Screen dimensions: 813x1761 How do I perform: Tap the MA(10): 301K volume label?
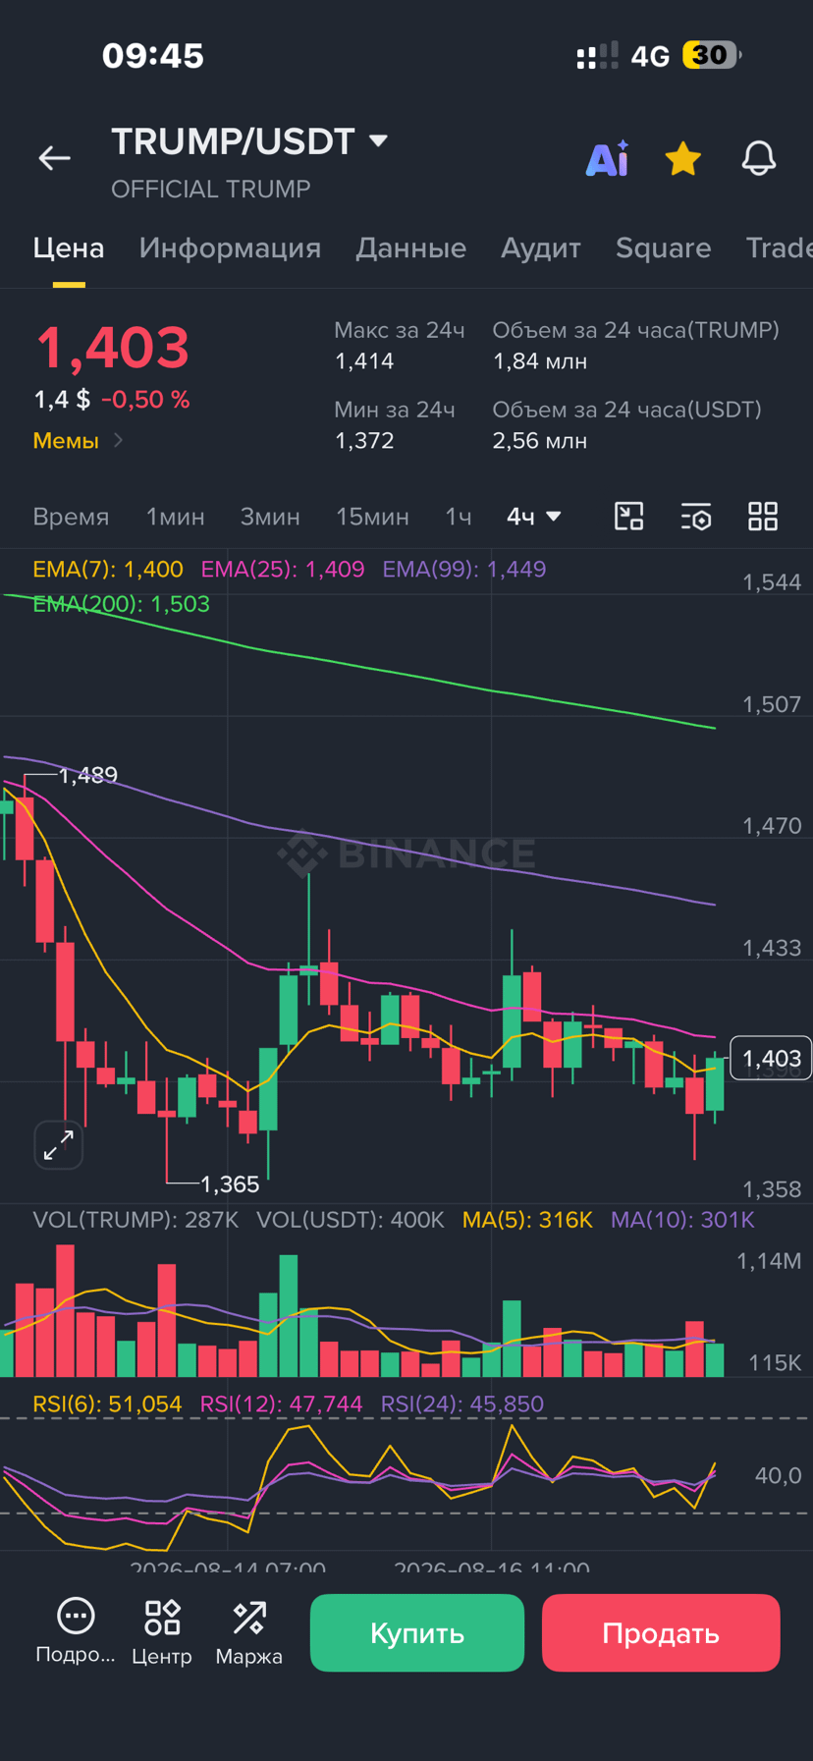(682, 1220)
